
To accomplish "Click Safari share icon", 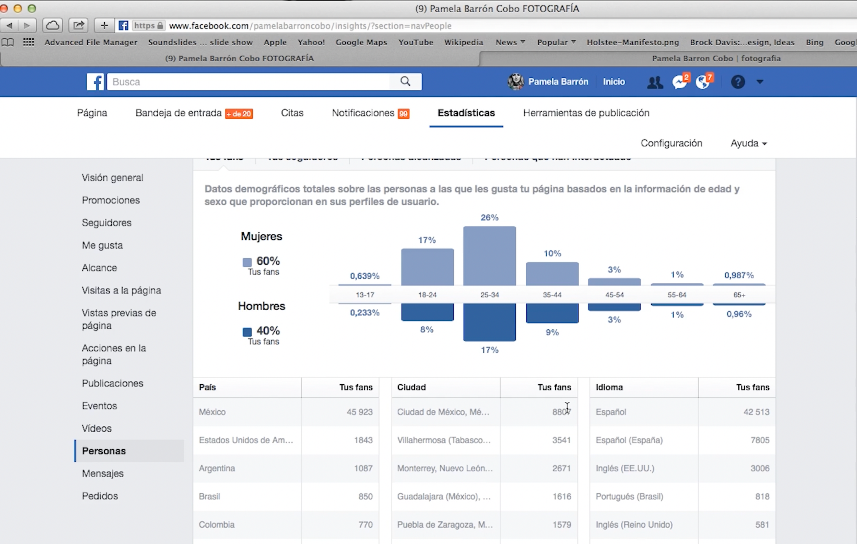I will pos(79,25).
